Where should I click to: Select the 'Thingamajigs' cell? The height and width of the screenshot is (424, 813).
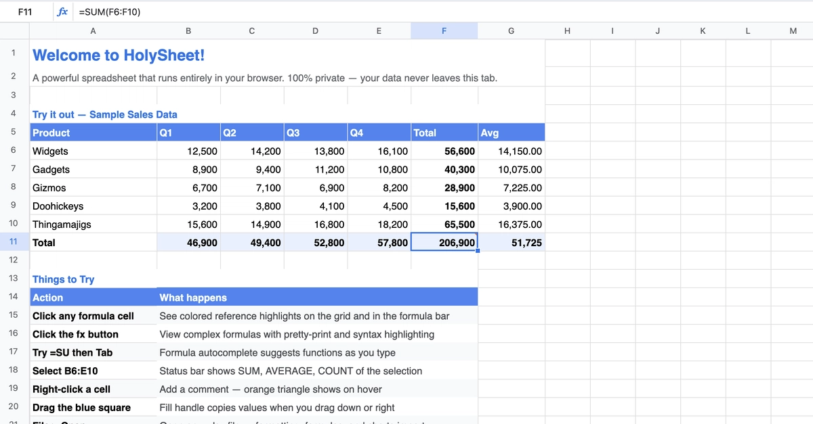coord(93,224)
